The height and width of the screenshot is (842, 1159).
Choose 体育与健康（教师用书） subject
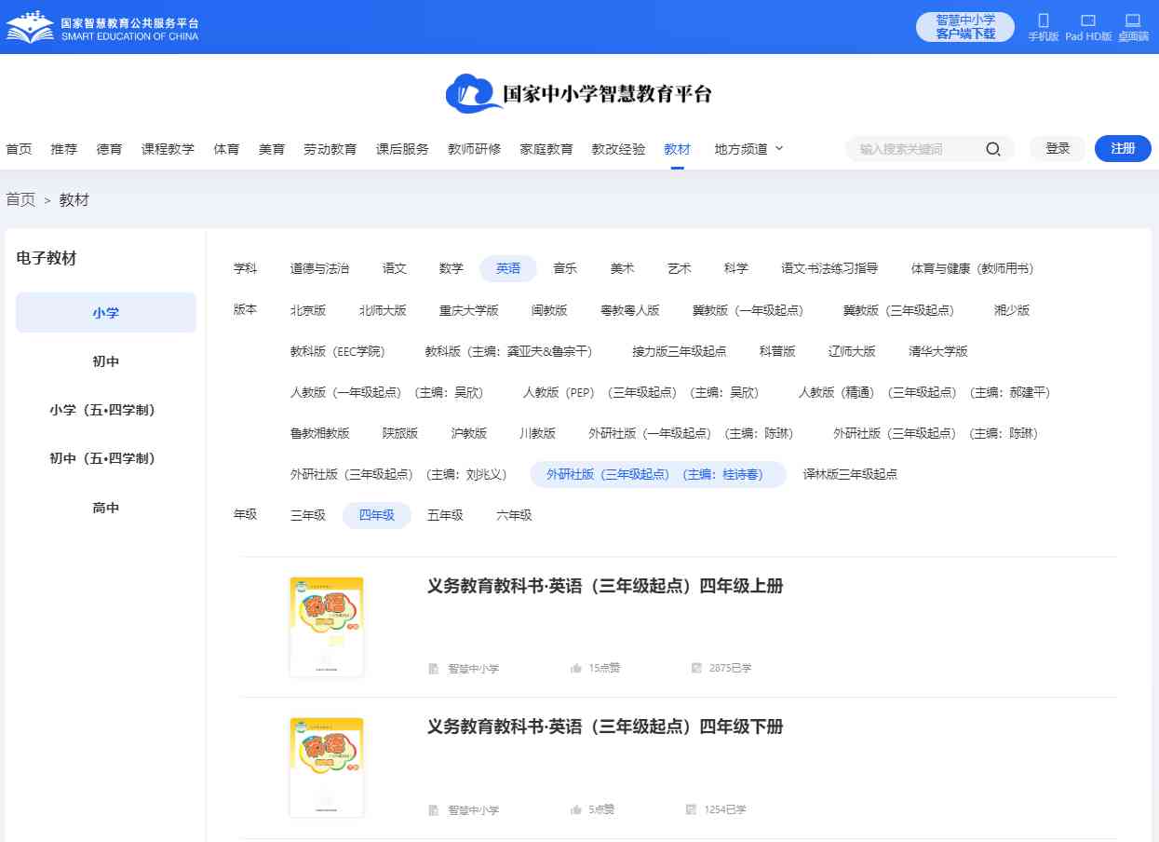(x=973, y=268)
